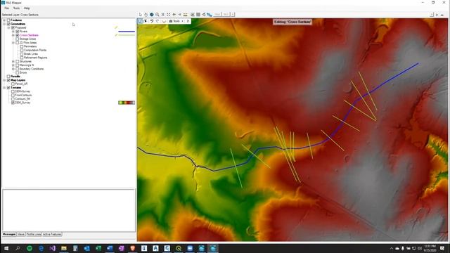Screen dimensions: 450x253
Task: Check the Break Lines checkbox
Action: pos(22,53)
